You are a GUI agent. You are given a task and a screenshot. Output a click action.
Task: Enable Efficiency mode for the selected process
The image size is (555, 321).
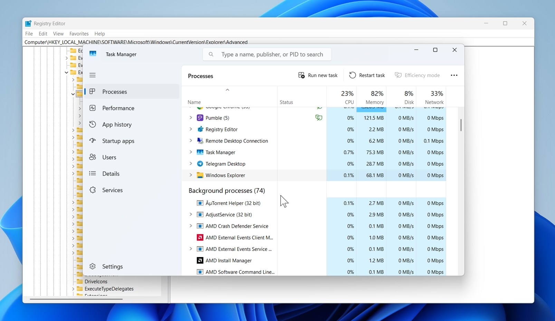click(x=417, y=75)
